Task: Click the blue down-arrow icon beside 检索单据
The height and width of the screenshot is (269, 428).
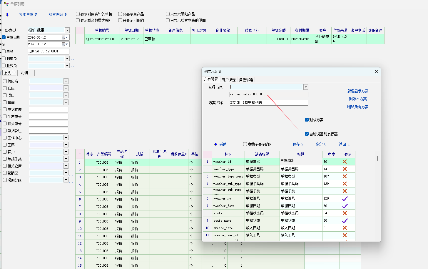Action: click(7, 15)
